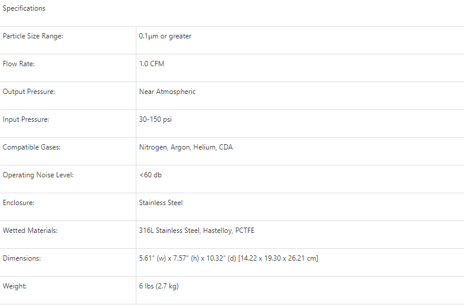This screenshot has height=305, width=464.
Task: Click '316L Stainless Steel, Hastelloy, PCTFE' text
Action: [197, 231]
